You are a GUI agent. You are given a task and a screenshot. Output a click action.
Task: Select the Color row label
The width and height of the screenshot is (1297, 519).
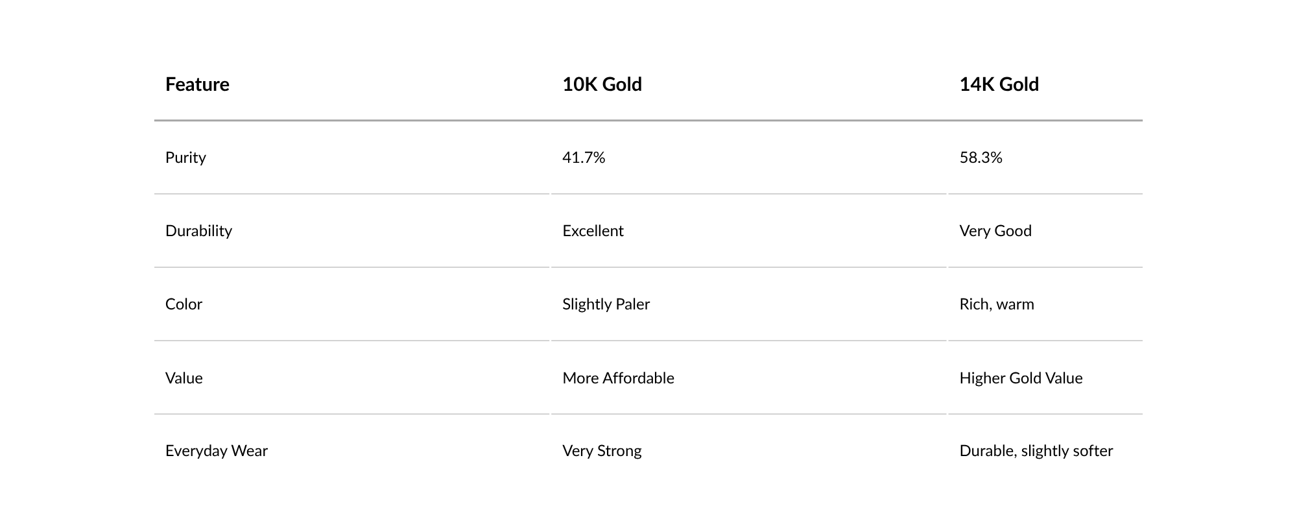(184, 304)
